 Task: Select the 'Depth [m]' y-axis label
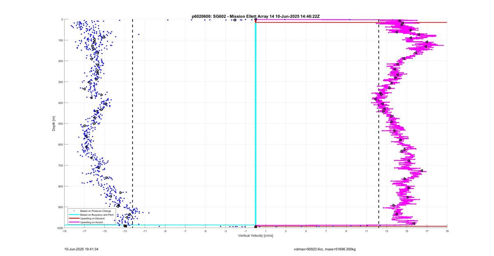coord(54,123)
